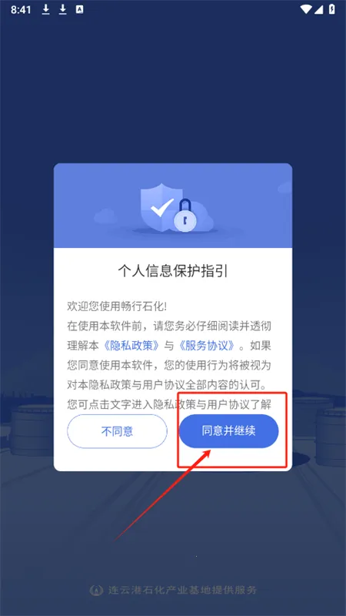Tap the keyboard language status icon

[80, 10]
